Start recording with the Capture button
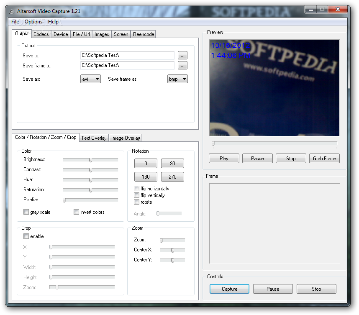359x315 pixels. point(229,289)
